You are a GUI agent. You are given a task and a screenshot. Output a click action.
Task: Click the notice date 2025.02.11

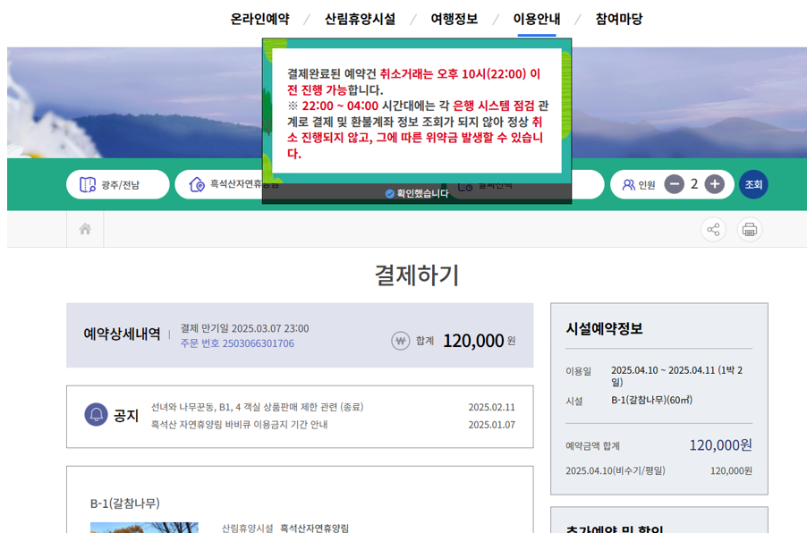(x=491, y=407)
